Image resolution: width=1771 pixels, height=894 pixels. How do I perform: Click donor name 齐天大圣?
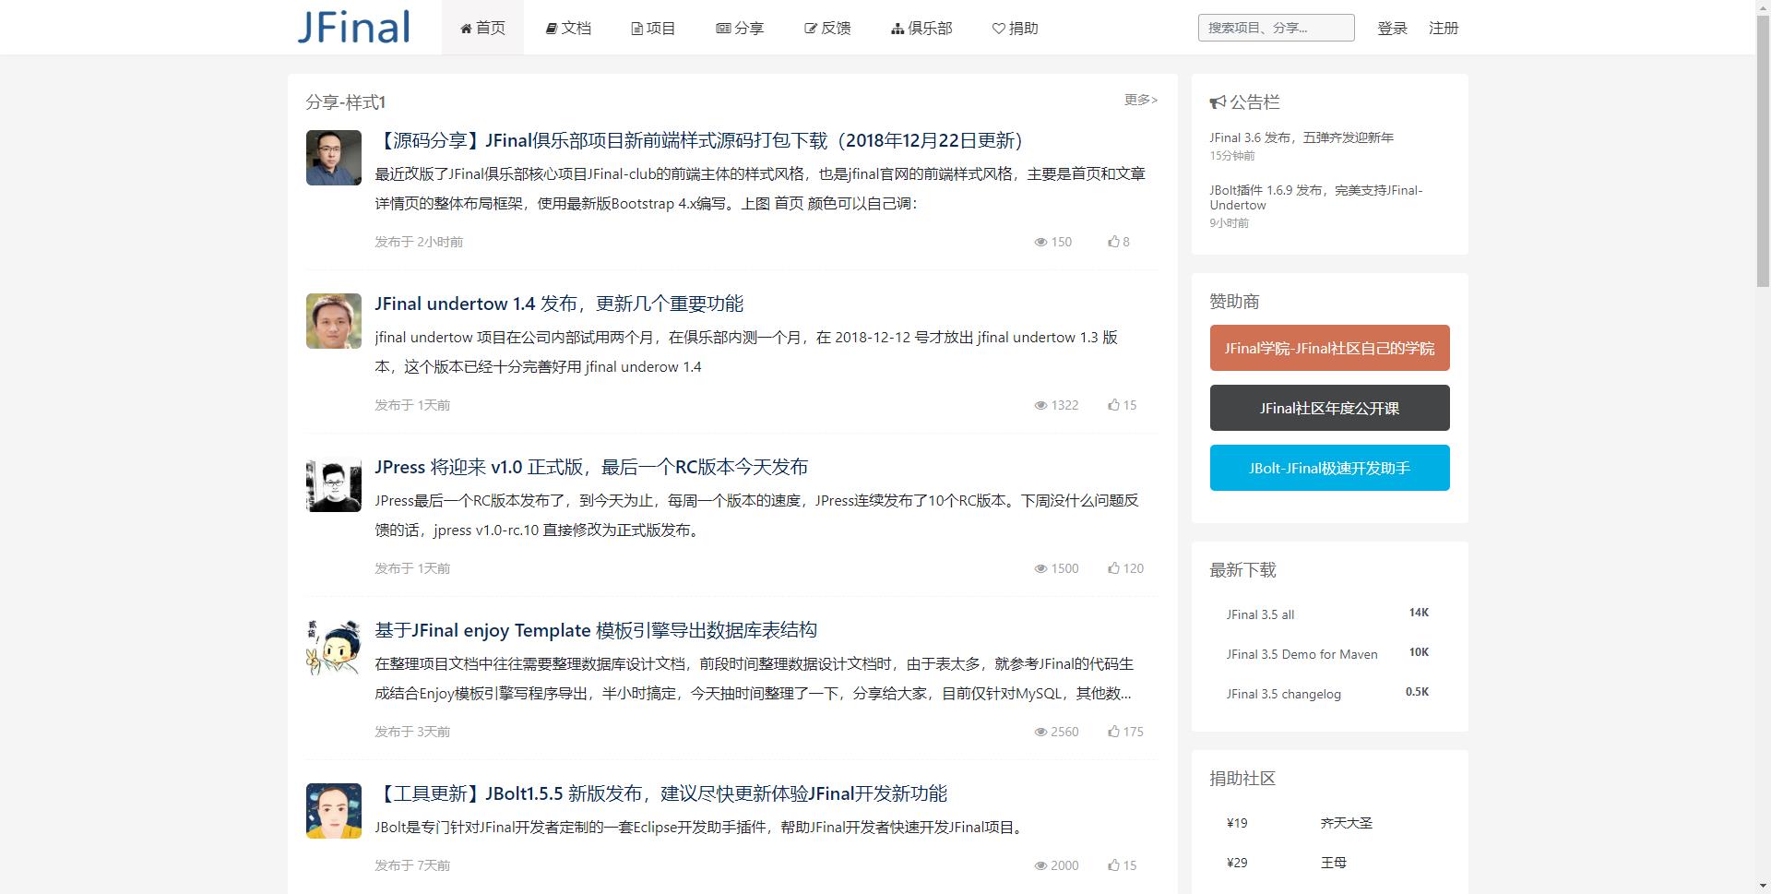tap(1346, 823)
